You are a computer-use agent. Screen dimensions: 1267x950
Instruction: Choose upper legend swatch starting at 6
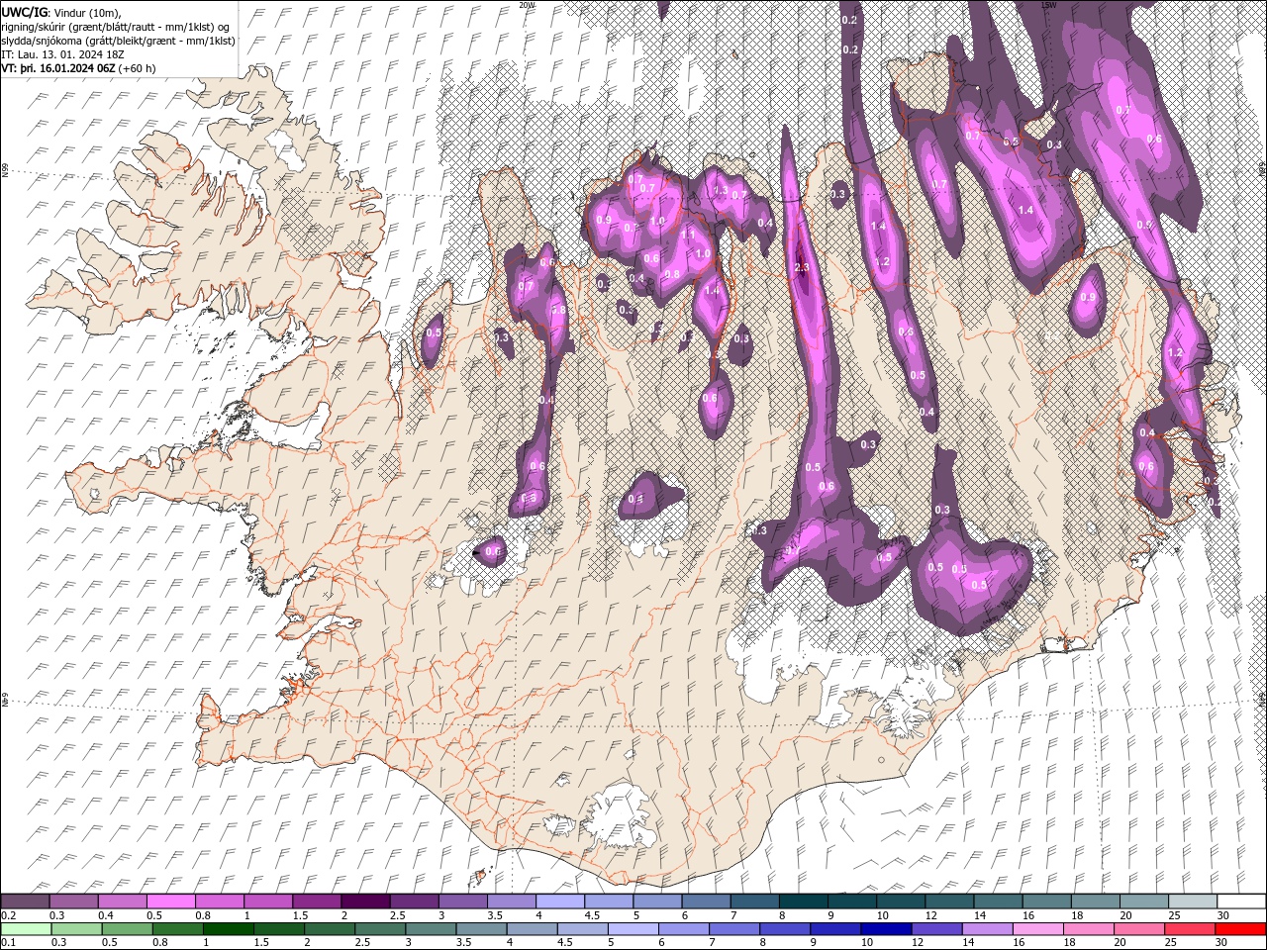tap(706, 902)
